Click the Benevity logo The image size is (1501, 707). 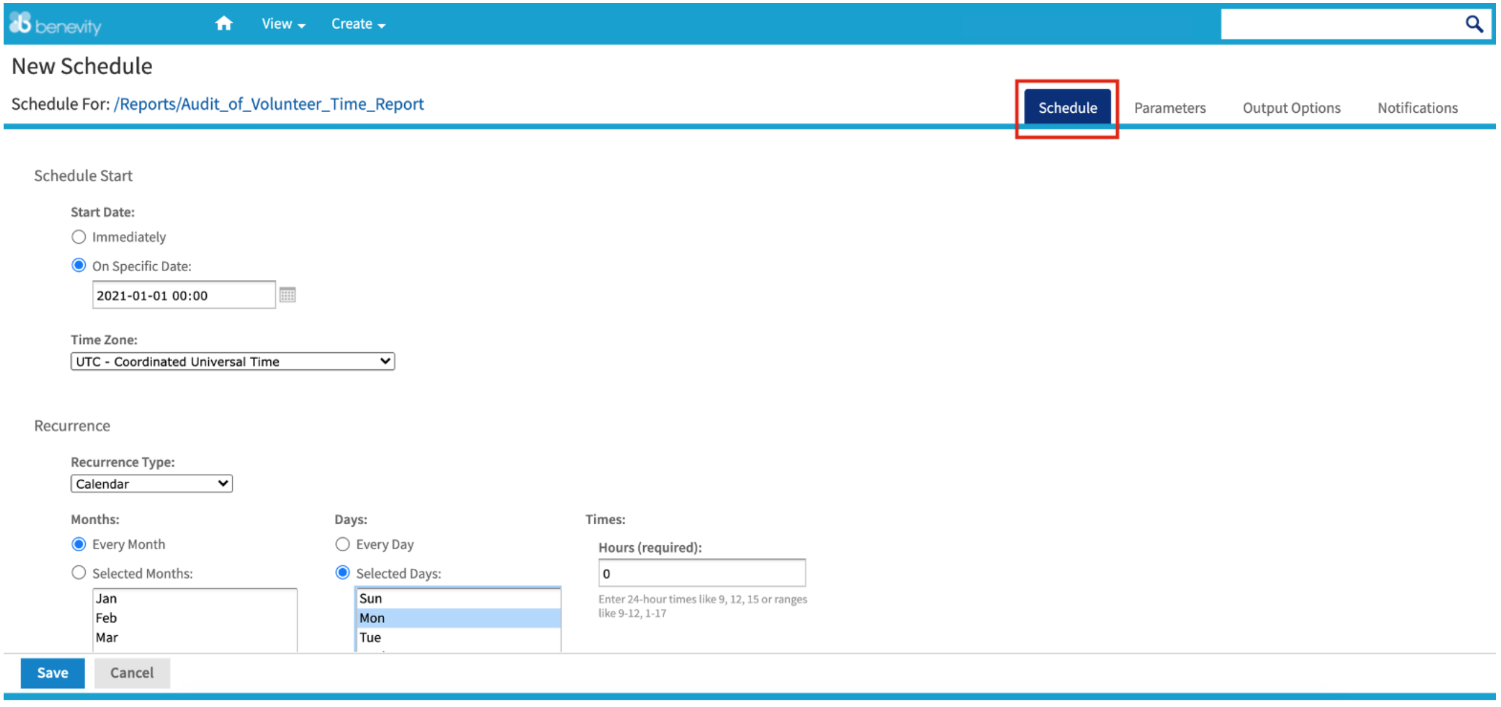[55, 24]
